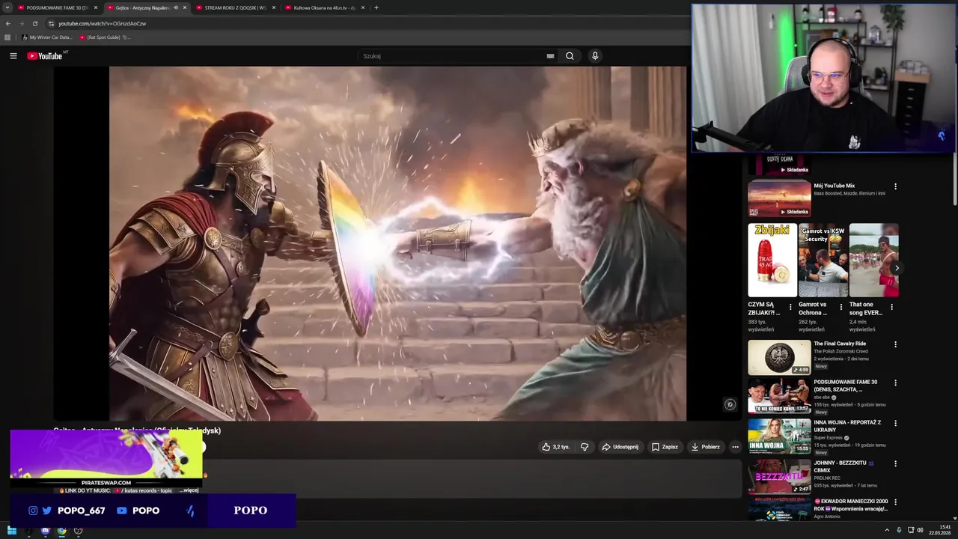The height and width of the screenshot is (539, 958).
Task: Open The Final Cavalry Ride video thumbnail
Action: 779,357
